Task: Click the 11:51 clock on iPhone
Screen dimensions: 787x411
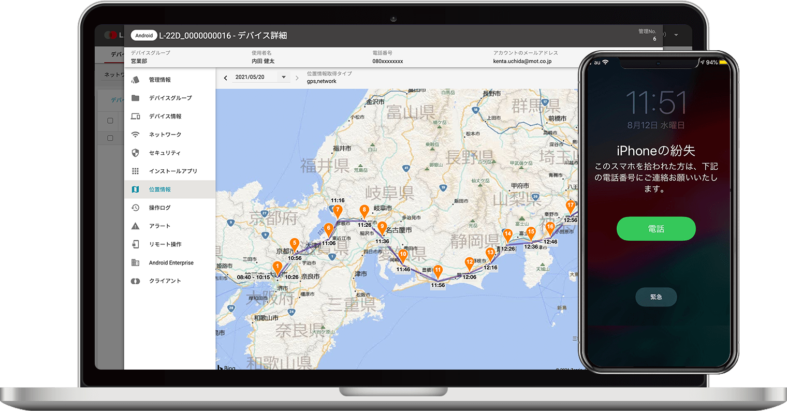Action: coord(656,102)
